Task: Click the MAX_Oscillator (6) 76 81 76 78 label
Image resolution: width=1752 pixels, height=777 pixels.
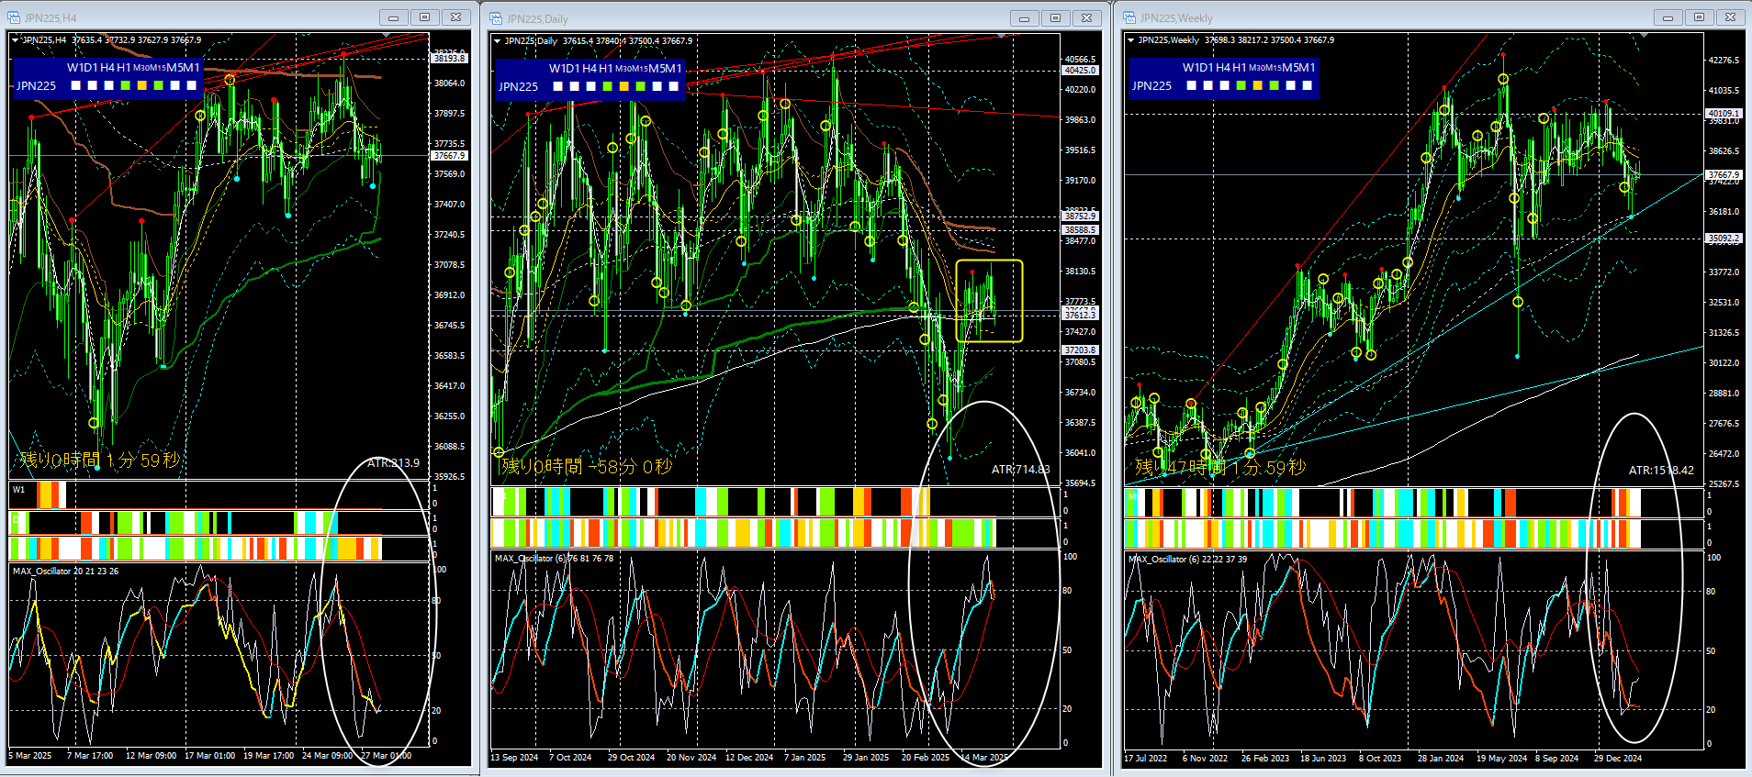Action: [x=554, y=559]
